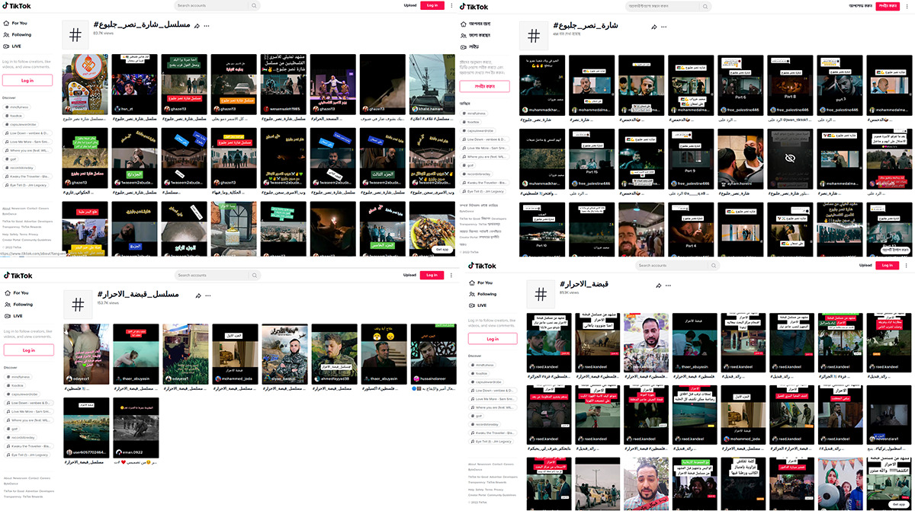Screen dimensions: 915x514
Task: Open more options beside the 85.9K-views hashtag title
Action: (669, 285)
